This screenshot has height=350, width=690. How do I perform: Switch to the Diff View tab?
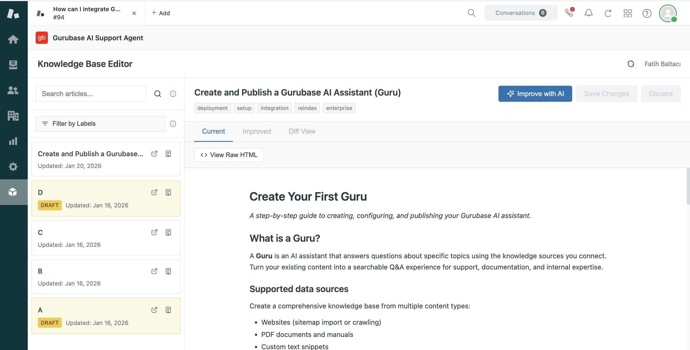[302, 131]
